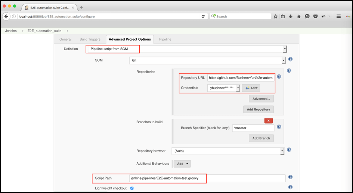This screenshot has height=193, width=353.
Task: Go back using the browser back arrow
Action: click(6, 16)
